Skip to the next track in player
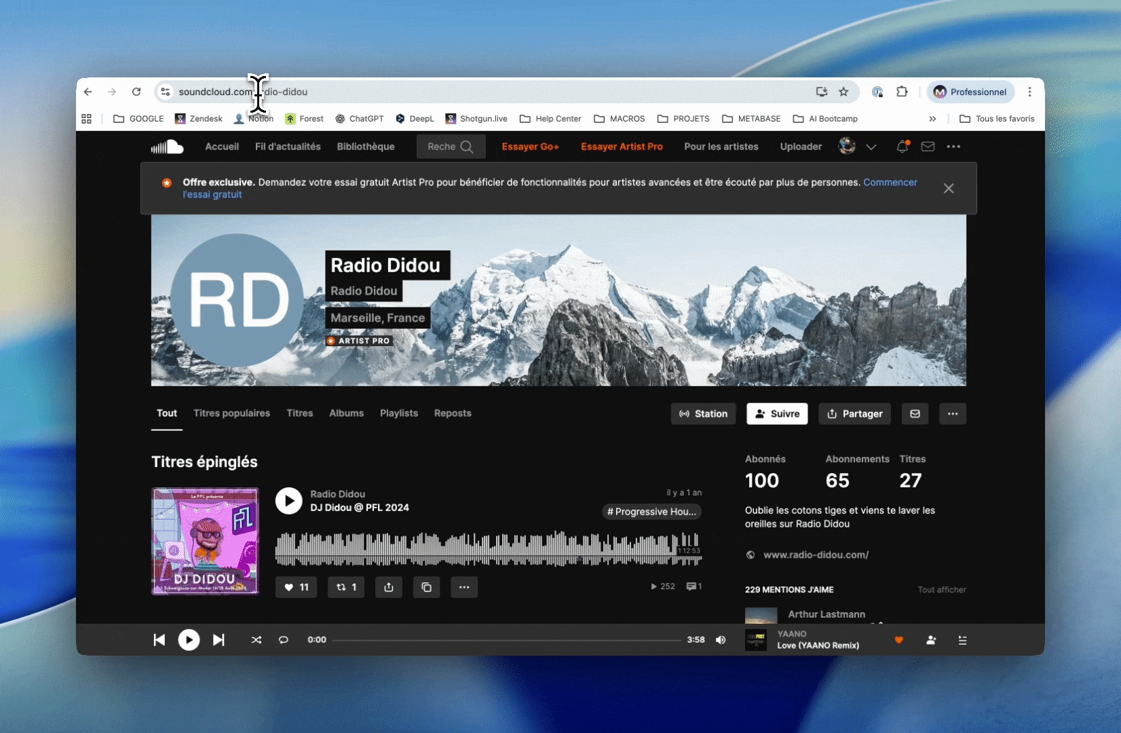The width and height of the screenshot is (1121, 733). click(218, 640)
